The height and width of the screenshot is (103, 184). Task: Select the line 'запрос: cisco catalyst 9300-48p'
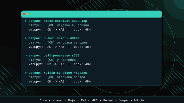coord(58,21)
